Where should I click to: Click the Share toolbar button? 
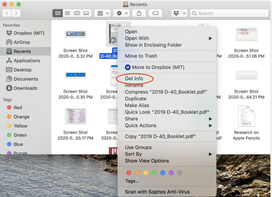coord(139,13)
